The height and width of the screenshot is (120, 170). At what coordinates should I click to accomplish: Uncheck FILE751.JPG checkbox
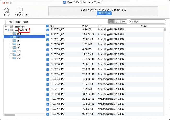click(x=48, y=89)
